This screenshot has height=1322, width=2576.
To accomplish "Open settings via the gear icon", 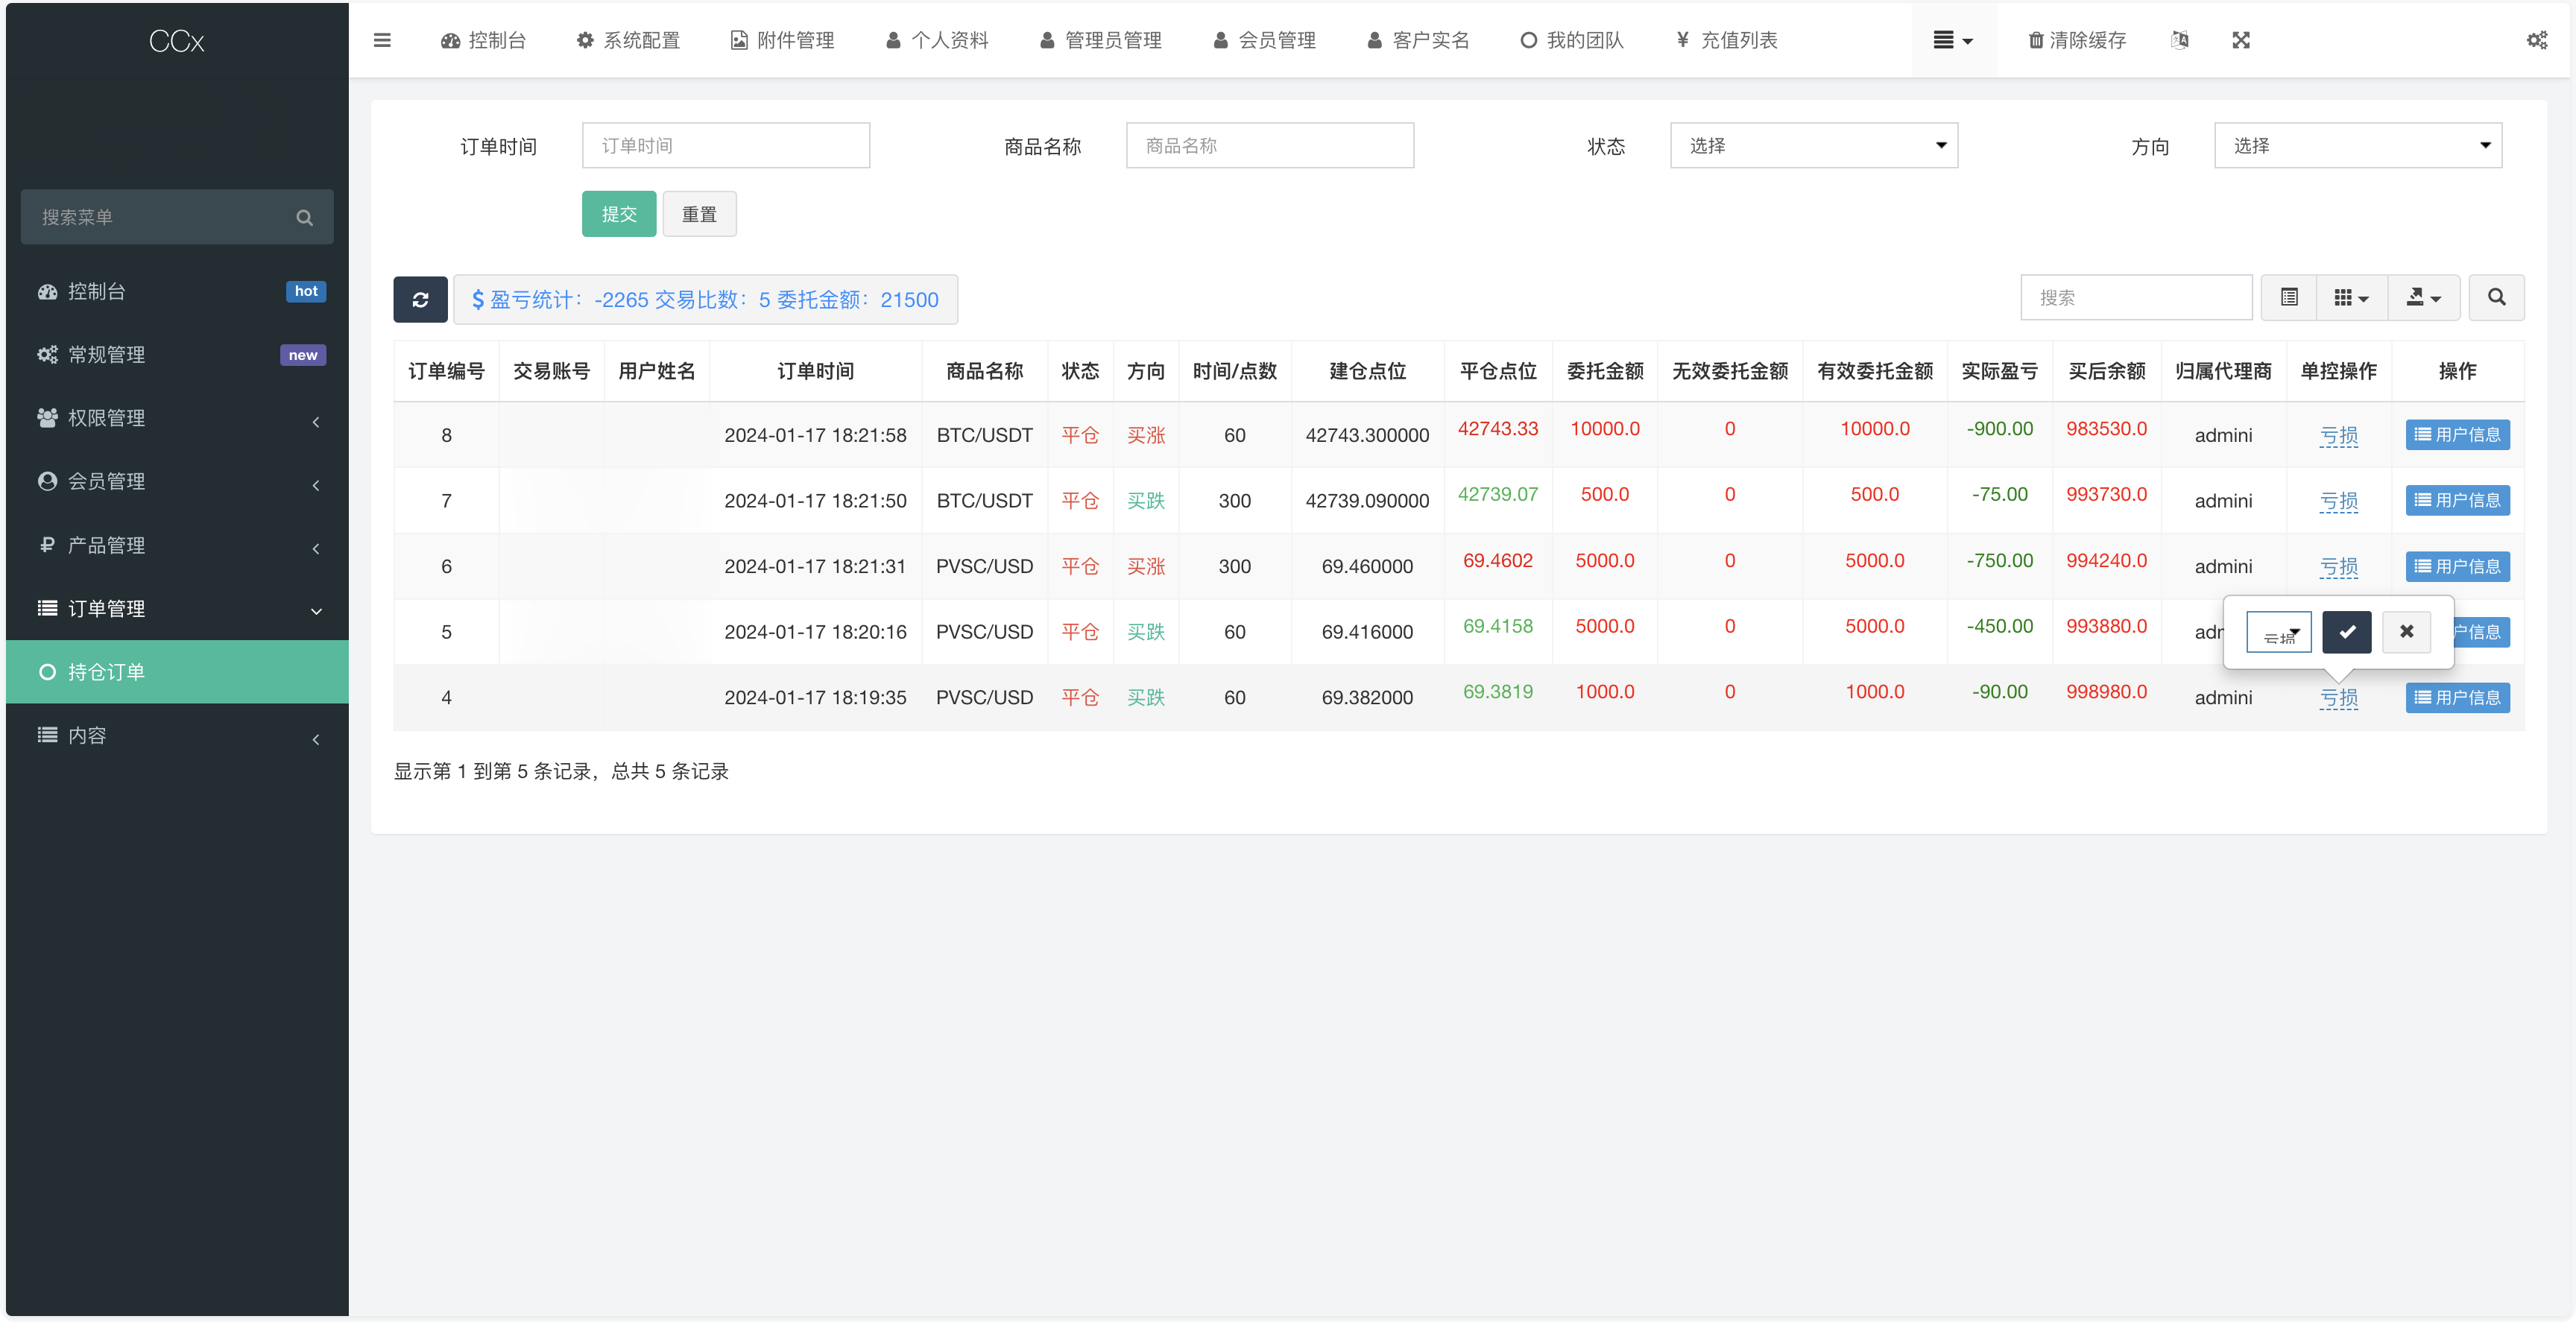I will click(2537, 40).
